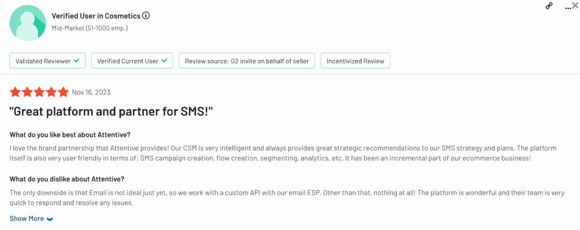Click the Nov 16, 2023 review date
Screen dimensions: 580x230
point(91,92)
